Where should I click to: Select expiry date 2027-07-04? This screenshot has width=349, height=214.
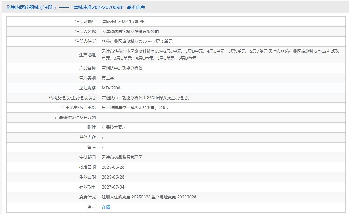(113, 187)
